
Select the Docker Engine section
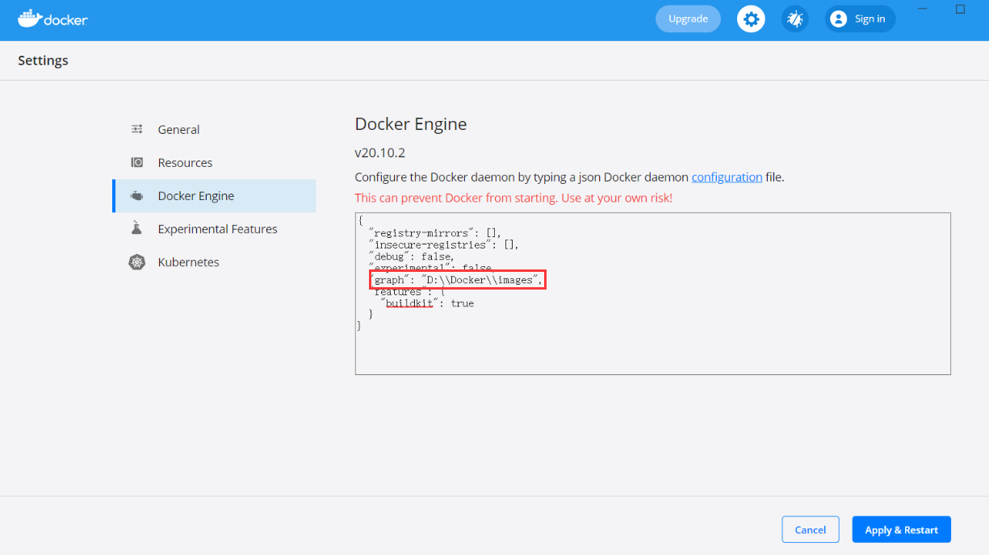[214, 196]
